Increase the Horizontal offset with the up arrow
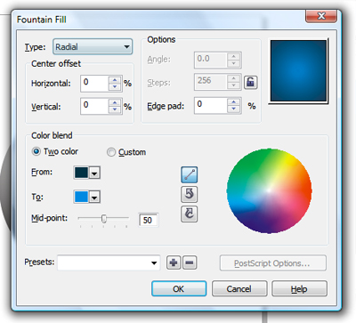The width and height of the screenshot is (356, 323). click(x=115, y=80)
